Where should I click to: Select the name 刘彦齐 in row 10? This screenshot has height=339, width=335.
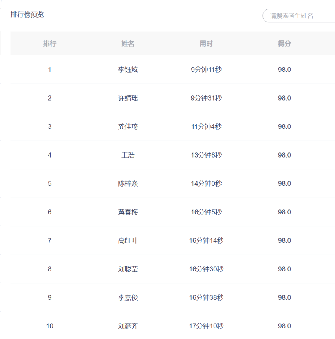click(x=128, y=326)
